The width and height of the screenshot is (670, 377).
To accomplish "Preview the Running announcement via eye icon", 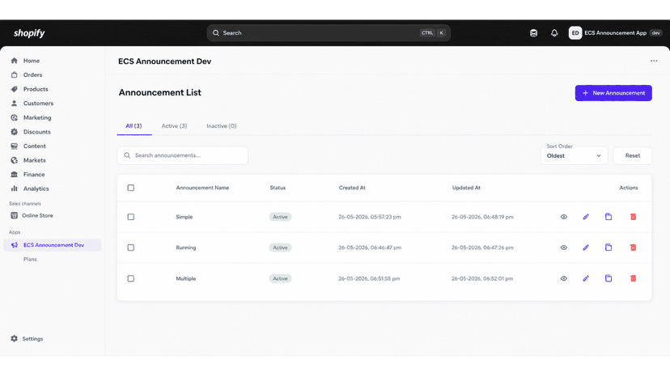I will [564, 248].
